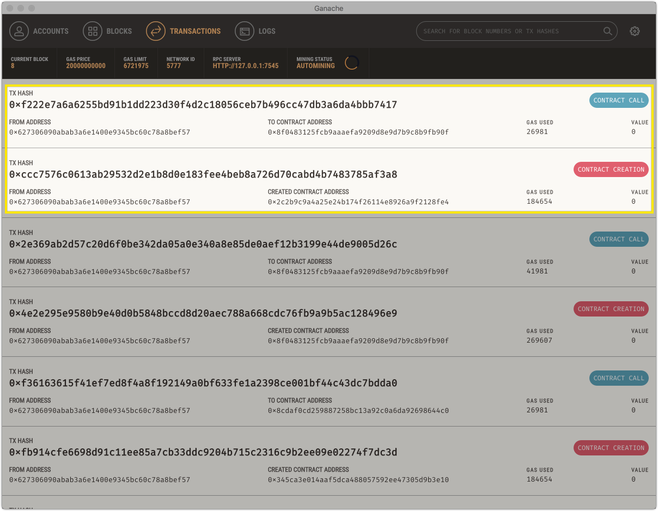Screen dimensions: 658x511
Task: Click the Blocks grid icon
Action: [93, 31]
